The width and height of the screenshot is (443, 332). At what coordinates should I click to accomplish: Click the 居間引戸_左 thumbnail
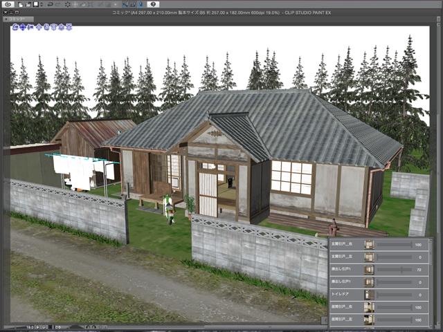tap(369, 320)
